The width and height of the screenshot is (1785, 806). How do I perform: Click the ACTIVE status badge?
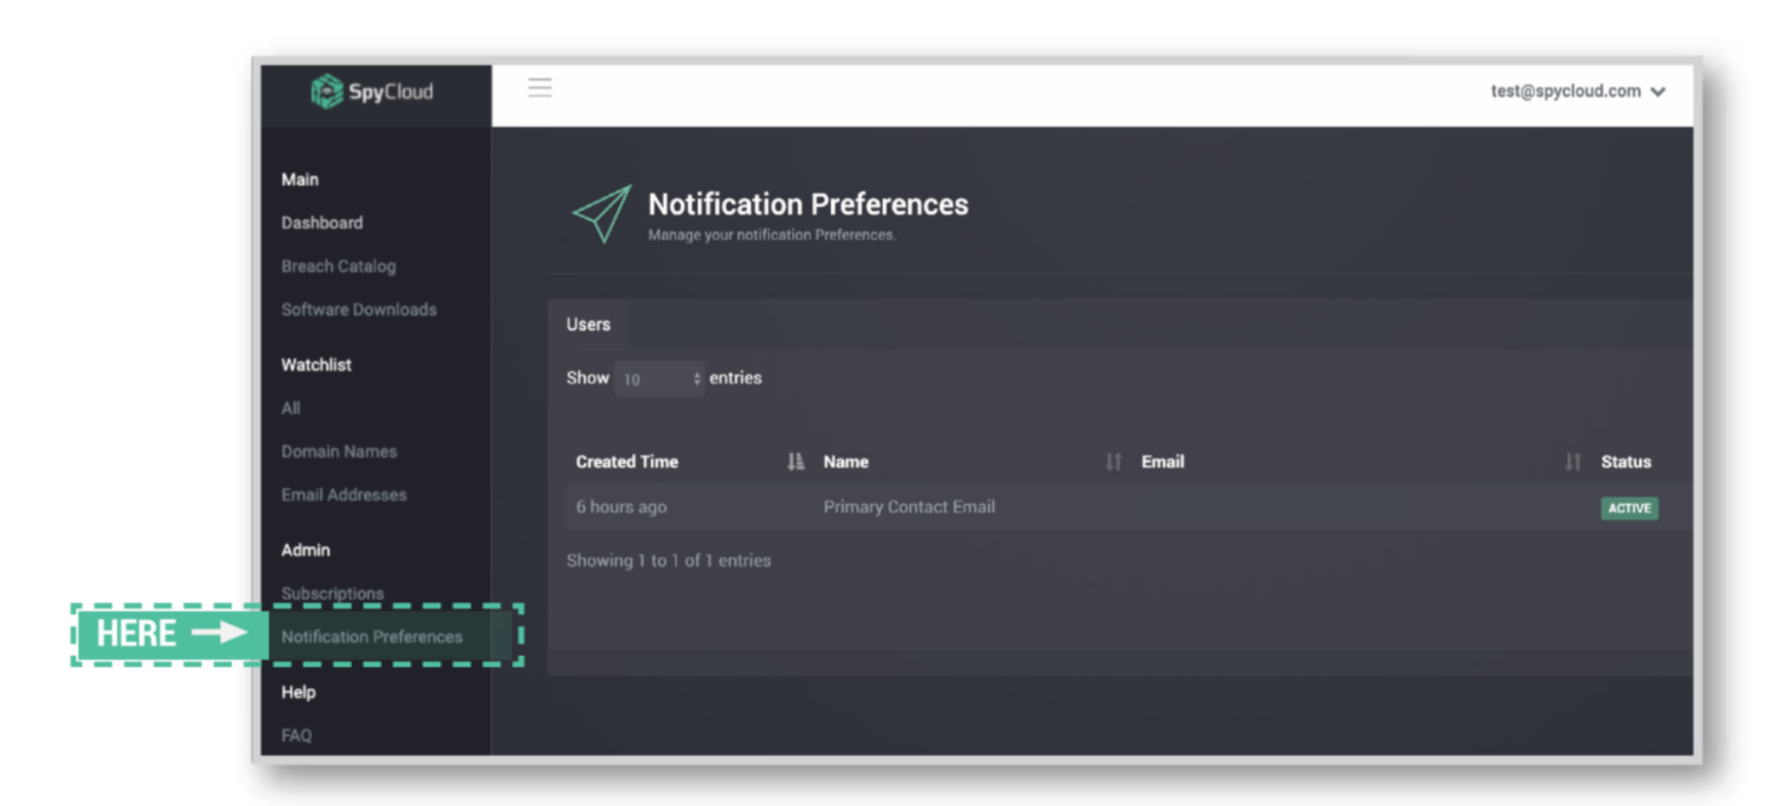pos(1630,508)
